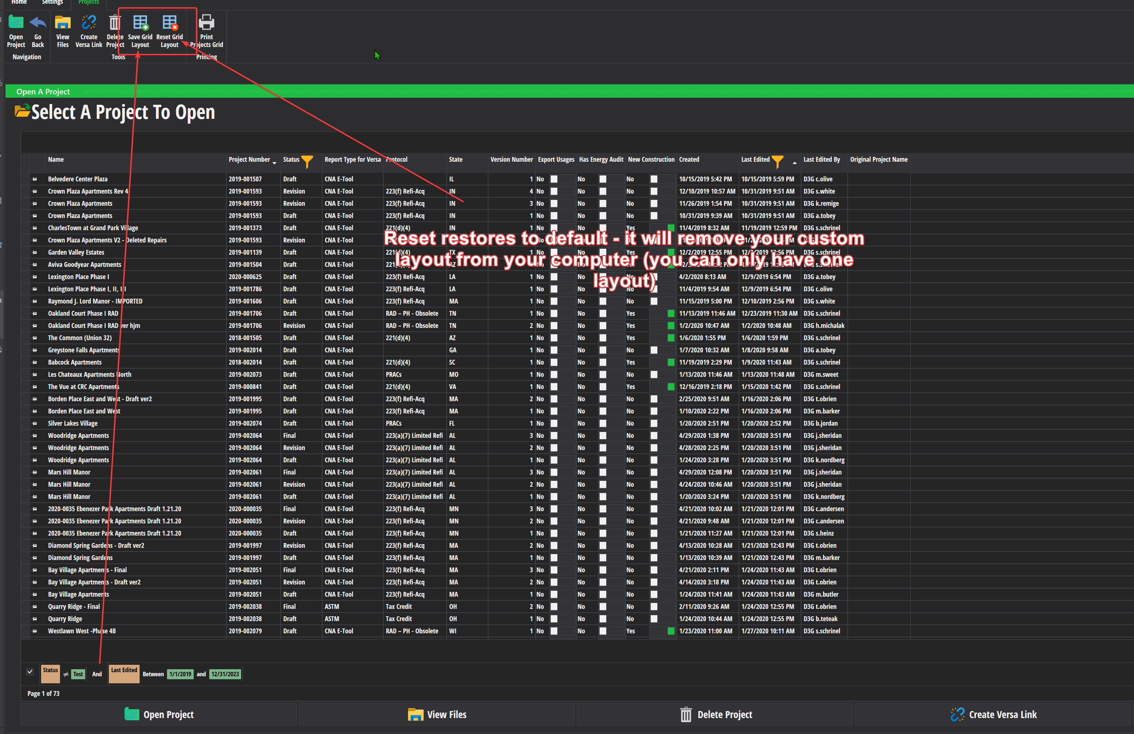Click Reset Grid Layout icon

[170, 23]
